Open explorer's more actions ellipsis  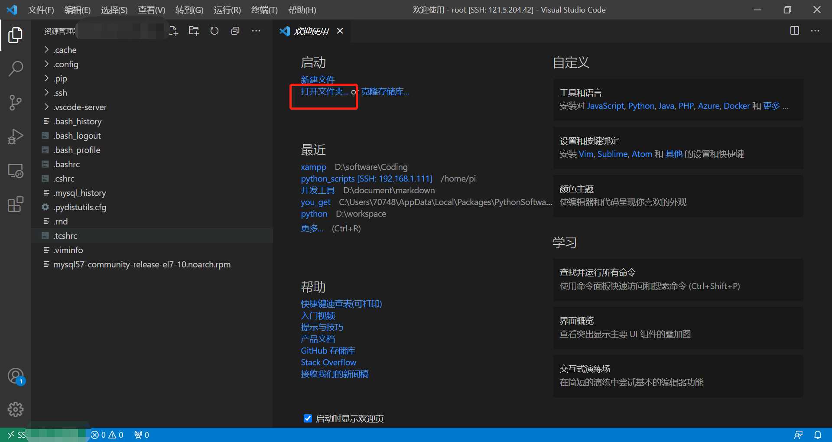[x=256, y=31]
